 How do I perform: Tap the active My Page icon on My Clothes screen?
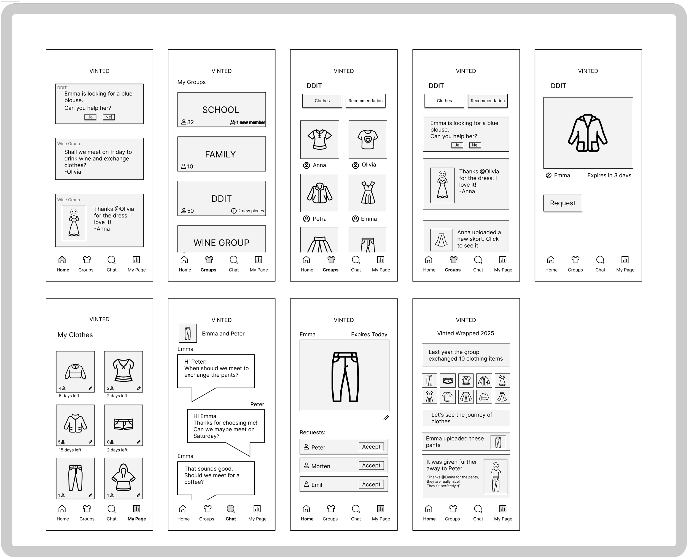136,509
